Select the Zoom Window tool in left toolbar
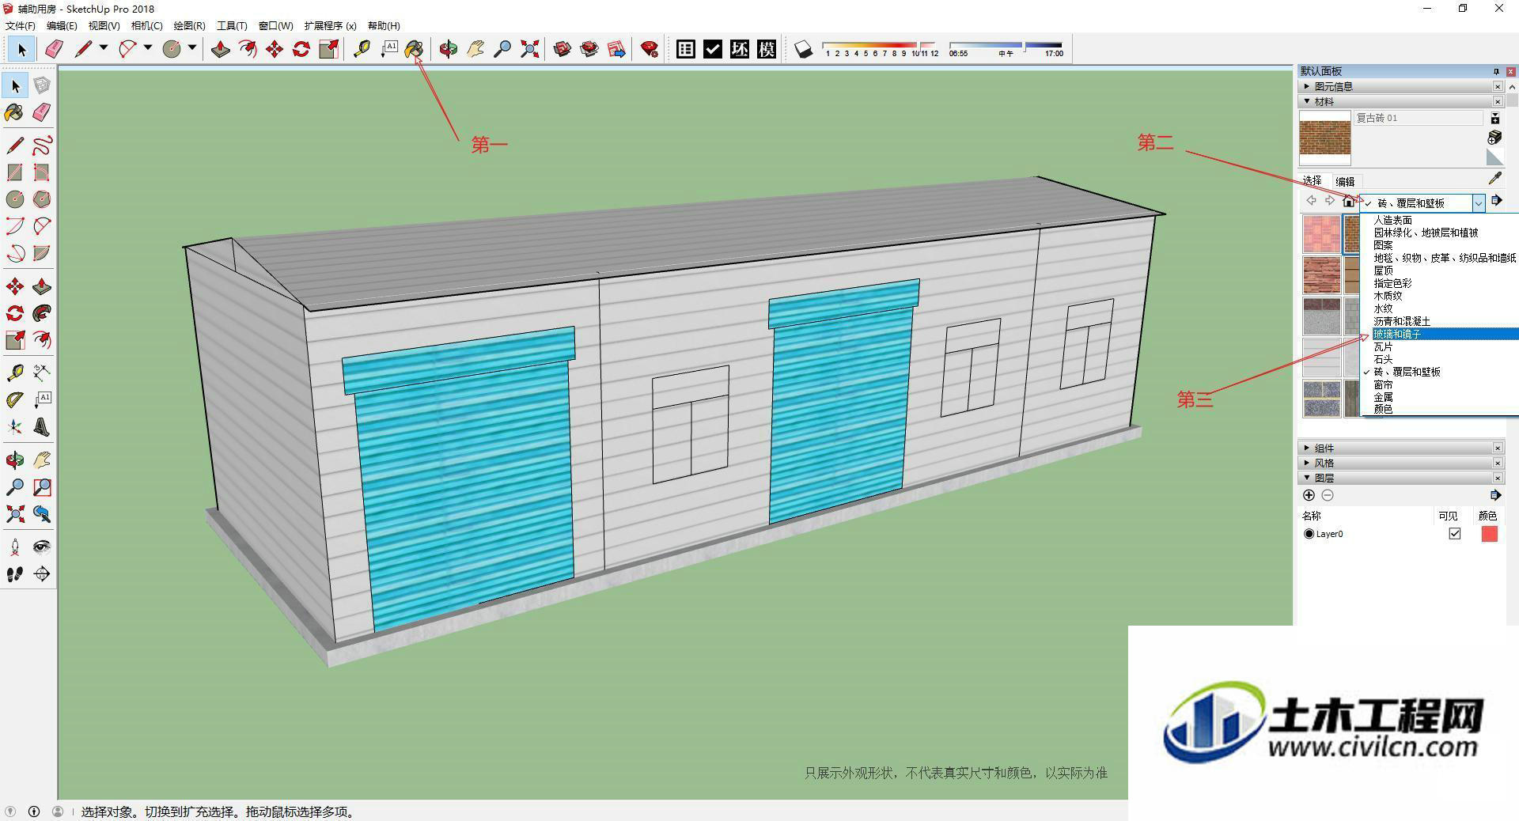The image size is (1519, 821). [x=42, y=487]
